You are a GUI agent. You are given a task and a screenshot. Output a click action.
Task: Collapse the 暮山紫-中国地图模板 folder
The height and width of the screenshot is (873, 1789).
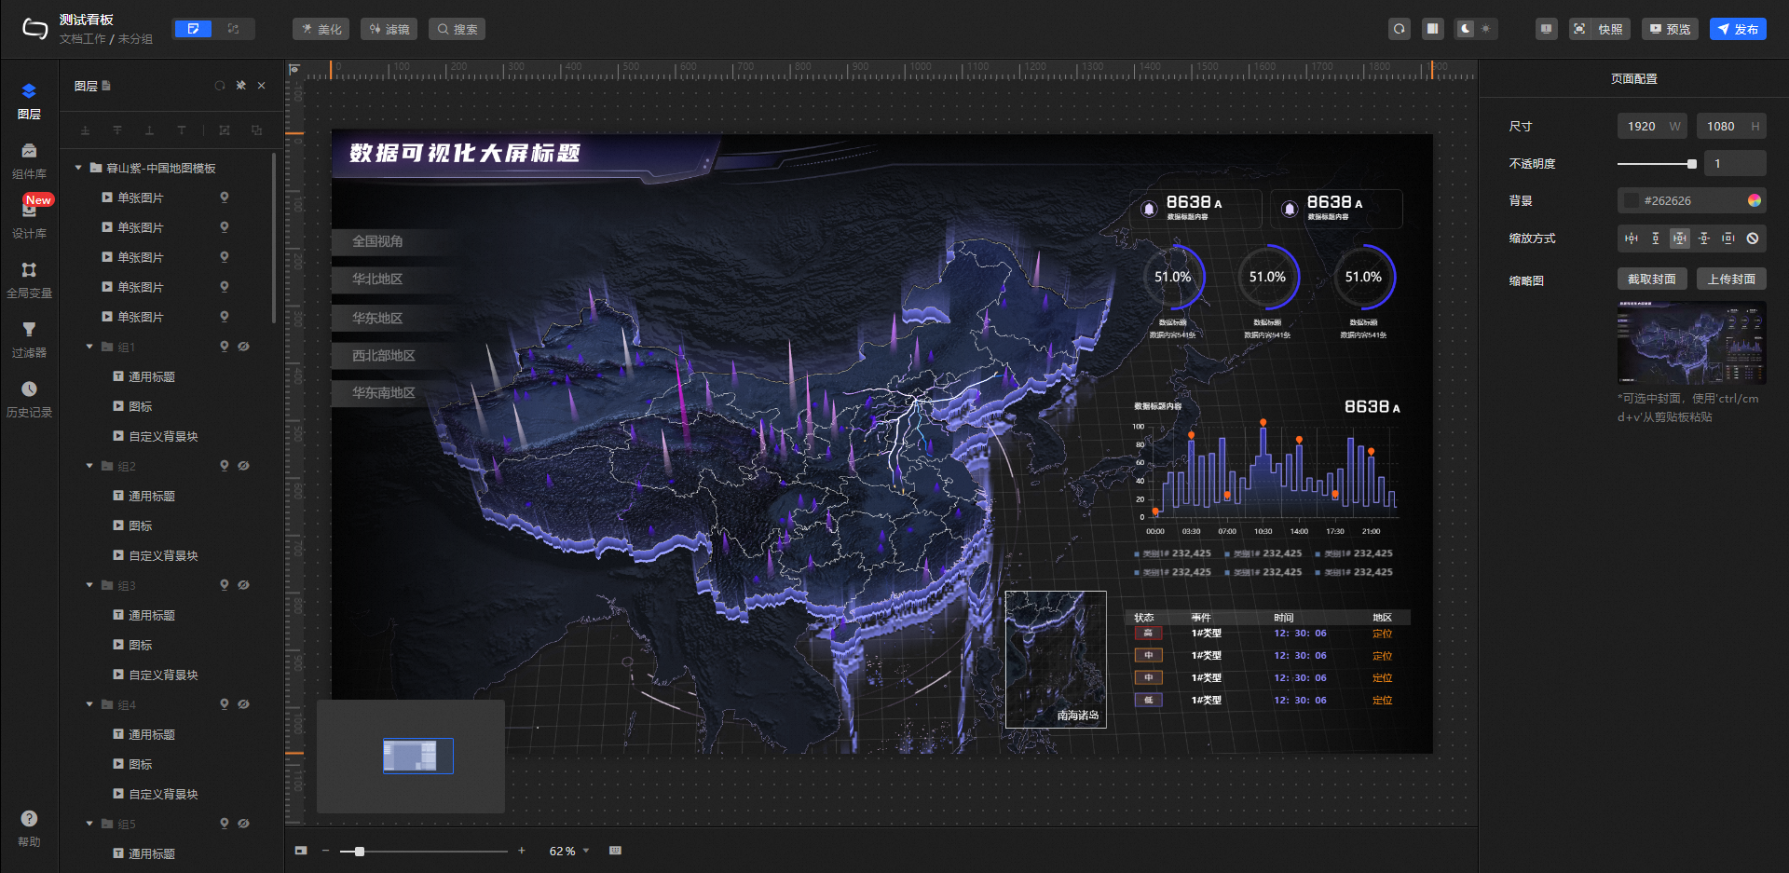pyautogui.click(x=78, y=169)
